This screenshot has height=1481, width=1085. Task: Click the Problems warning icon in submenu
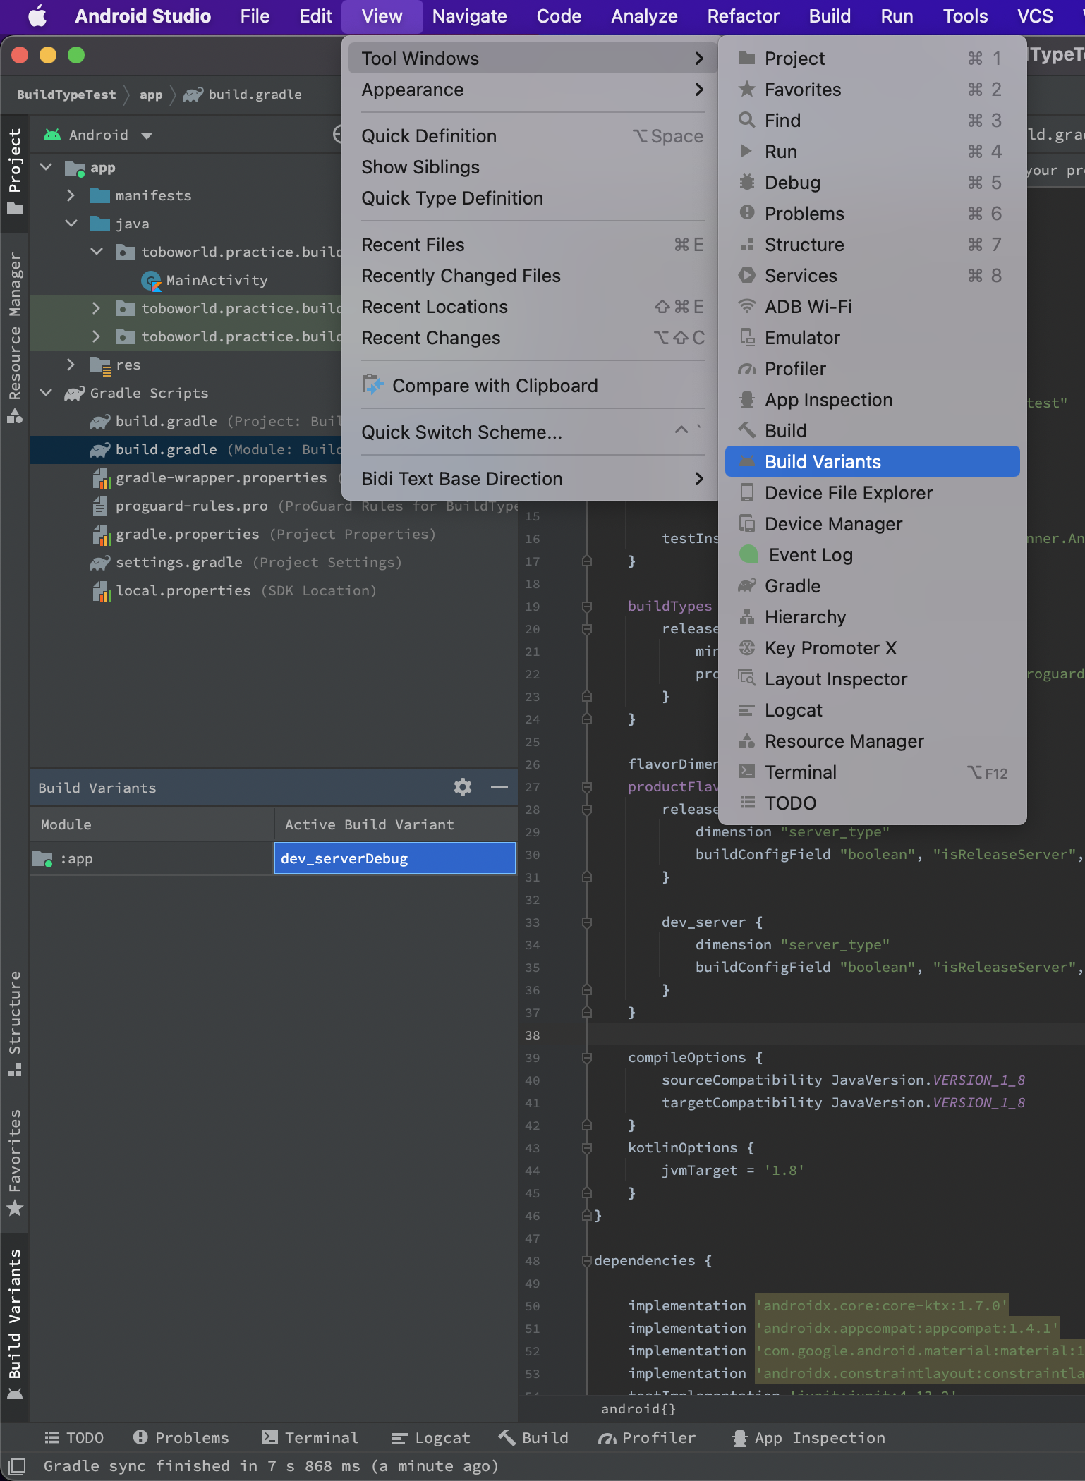point(746,213)
